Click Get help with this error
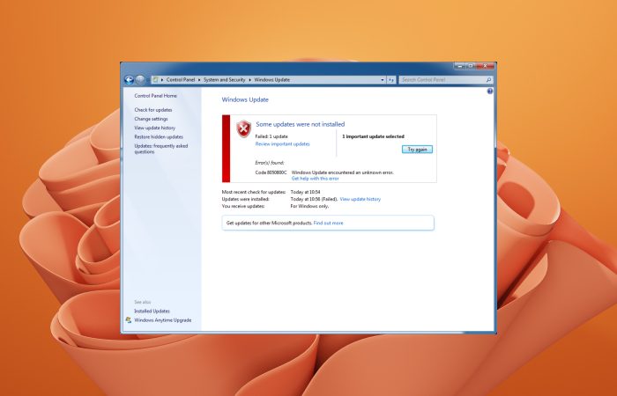617x396 pixels. coord(315,179)
